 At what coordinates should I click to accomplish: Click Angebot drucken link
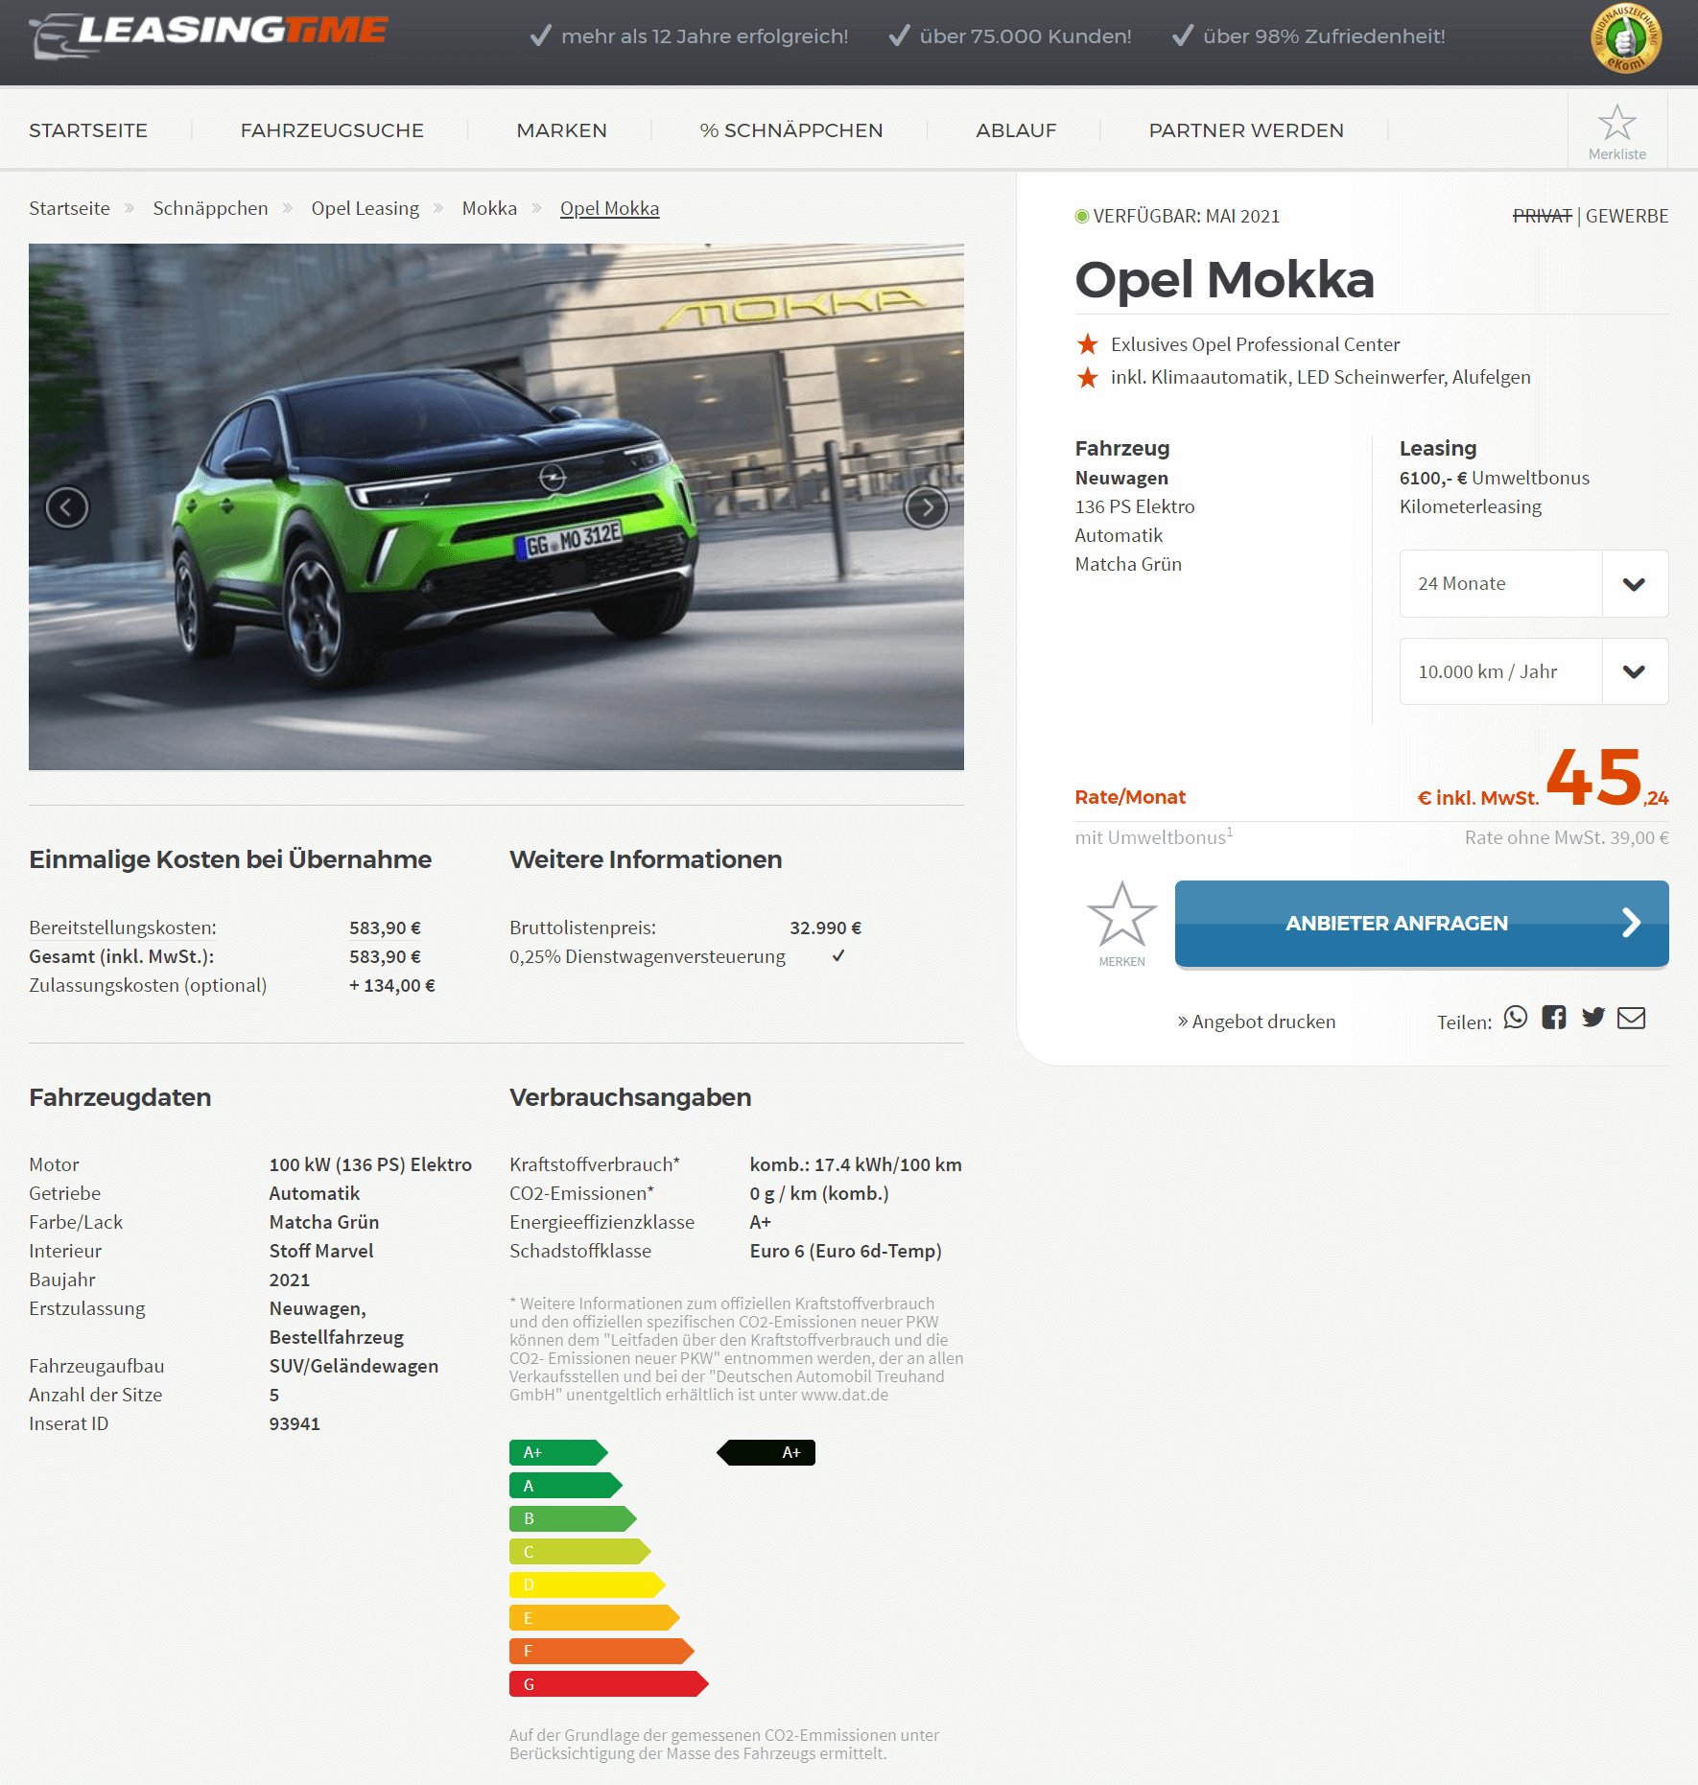click(x=1257, y=1022)
